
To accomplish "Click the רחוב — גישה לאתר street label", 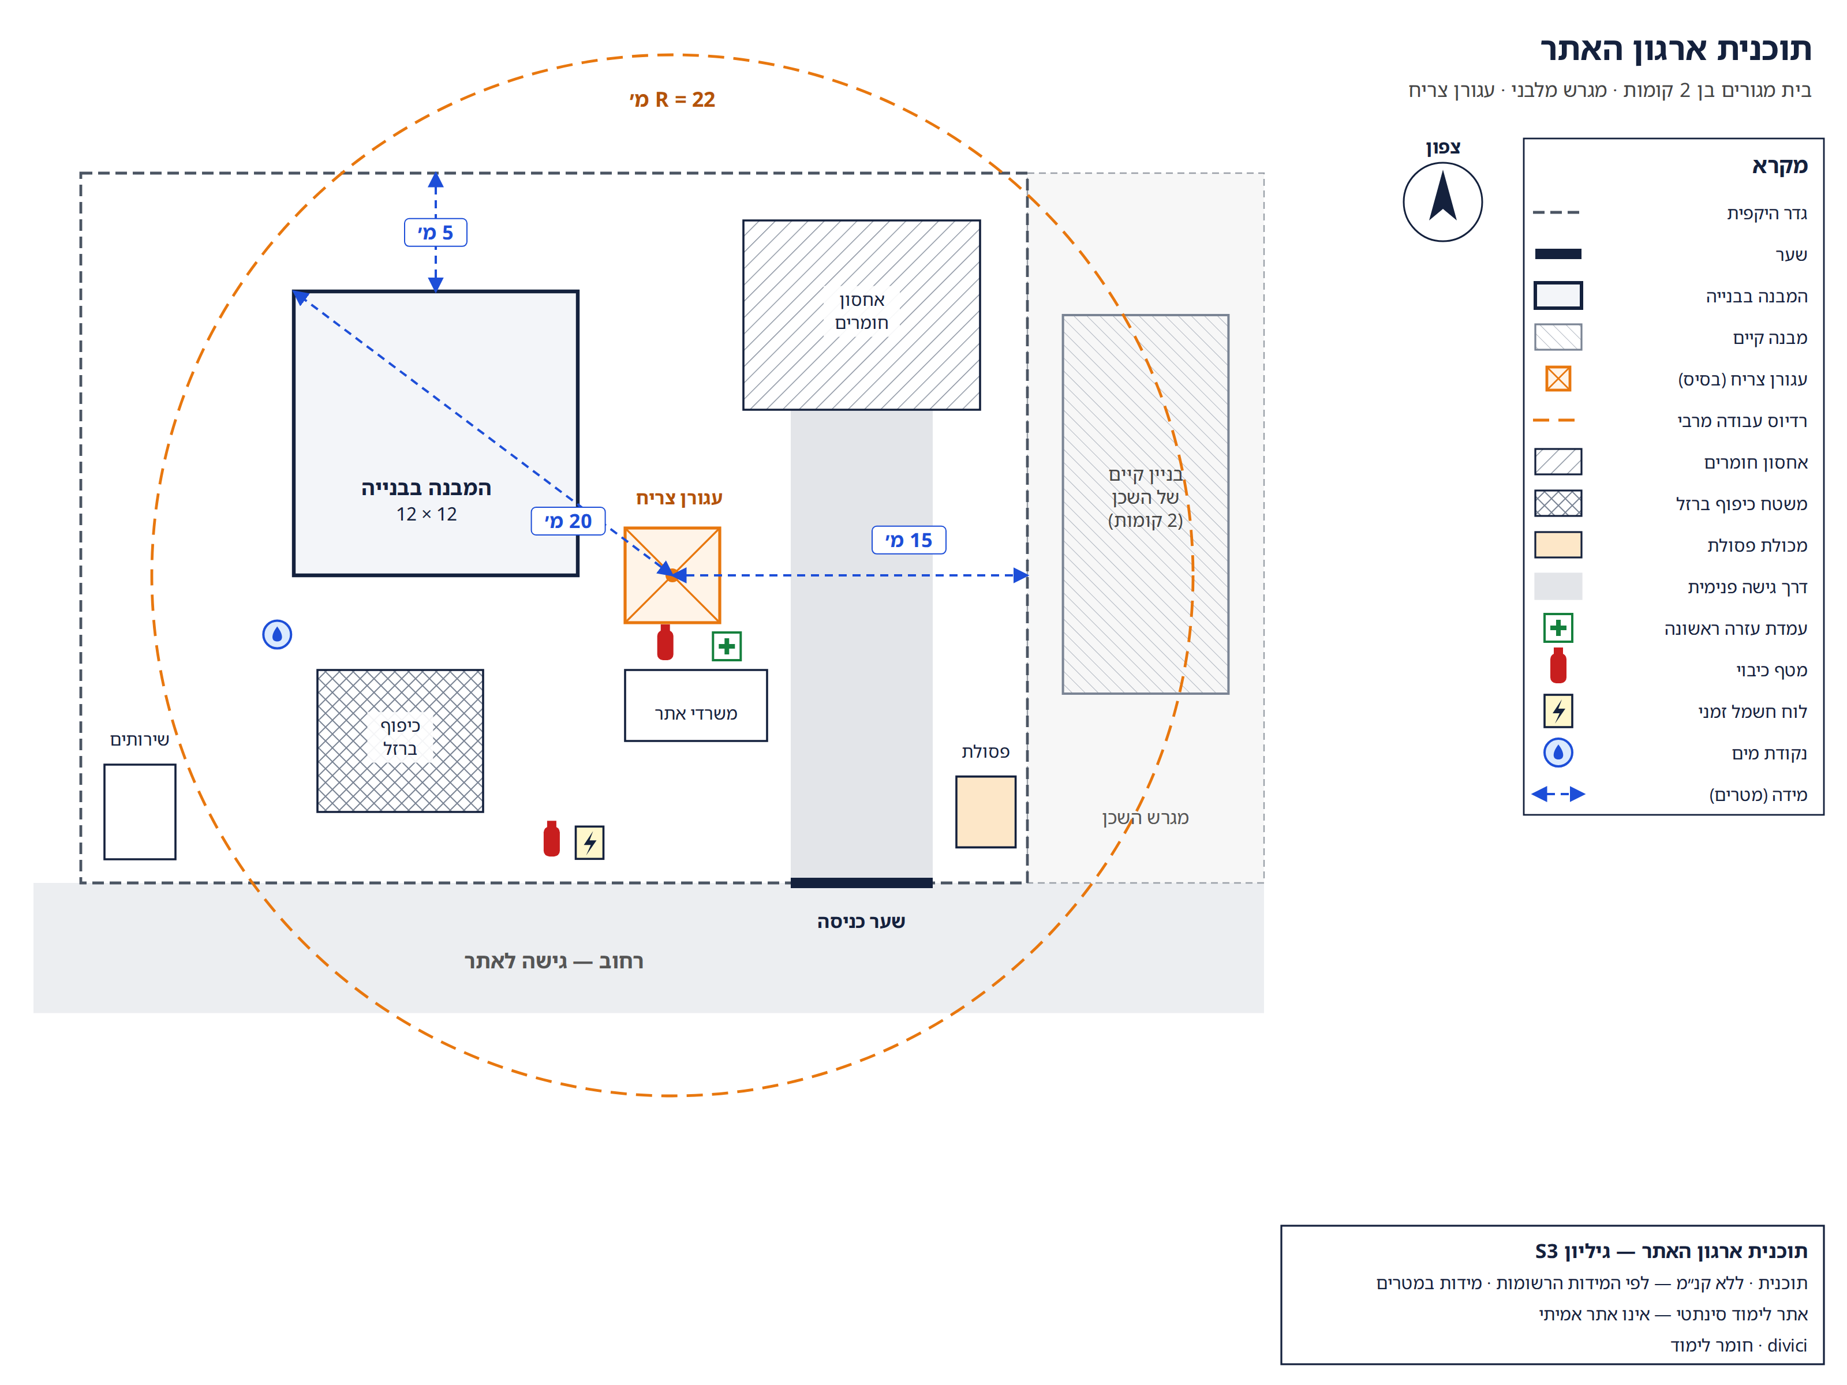I will [x=554, y=962].
